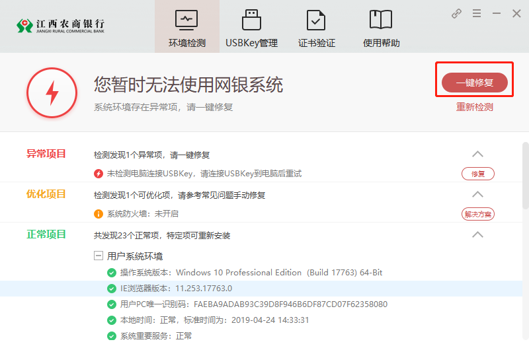Click the green check beside 用户PC唯一识别码

click(112, 304)
